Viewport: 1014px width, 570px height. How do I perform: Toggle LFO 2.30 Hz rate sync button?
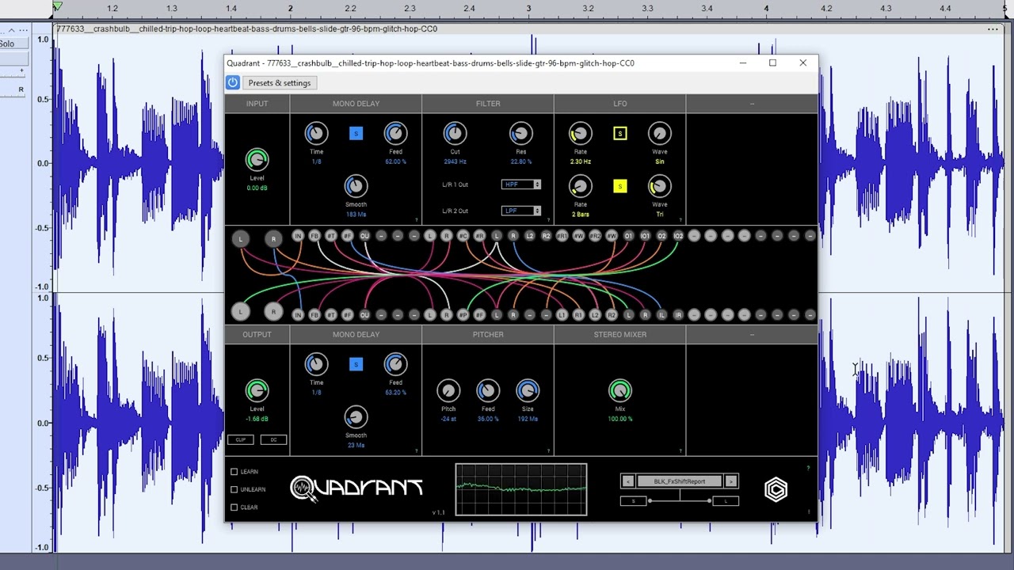click(619, 134)
